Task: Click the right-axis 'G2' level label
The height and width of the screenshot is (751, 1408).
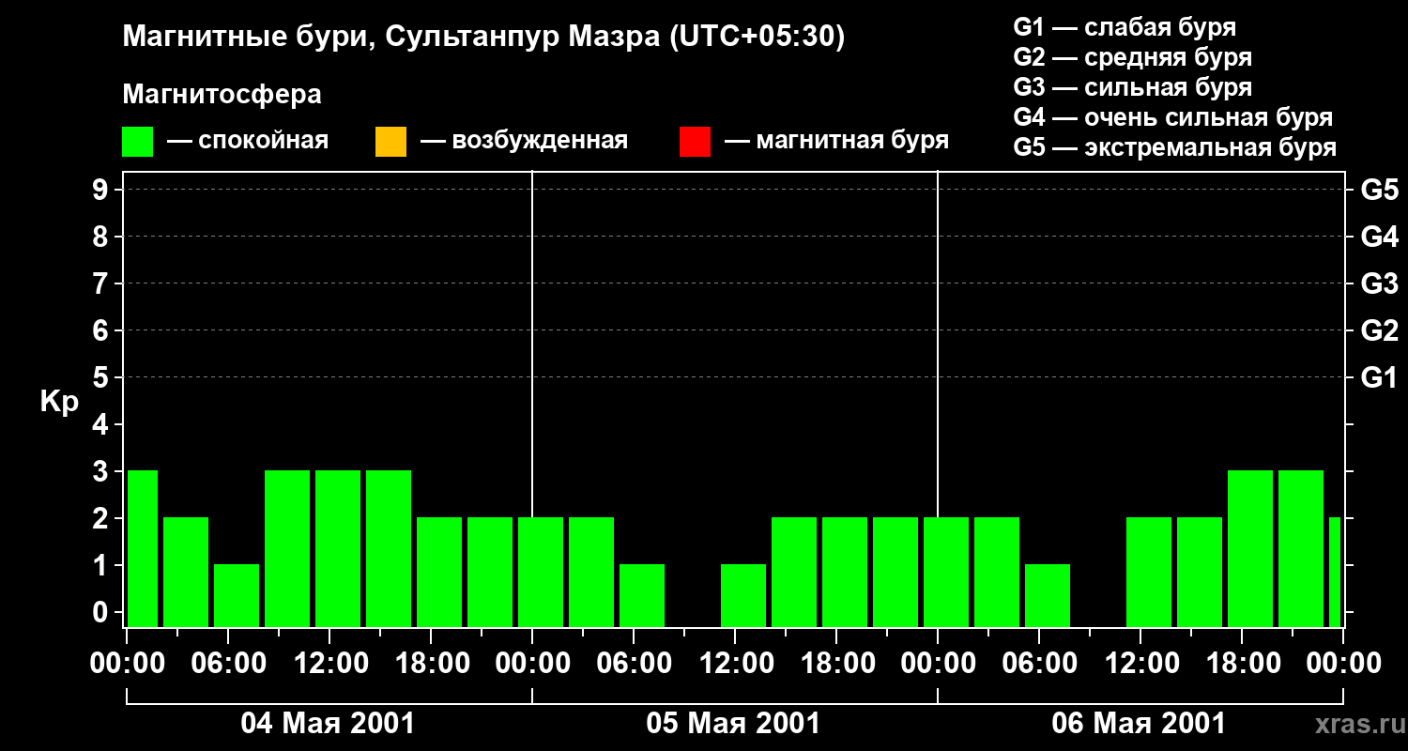Action: point(1379,330)
